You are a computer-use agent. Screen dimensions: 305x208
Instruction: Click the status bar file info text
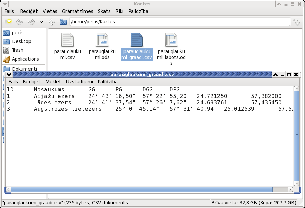(65, 203)
